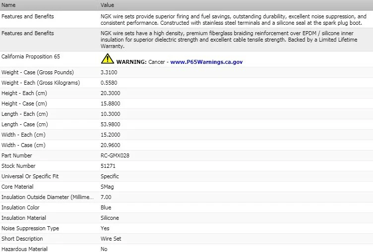Select the value 20.9600
373x252 pixels.
tap(111, 146)
